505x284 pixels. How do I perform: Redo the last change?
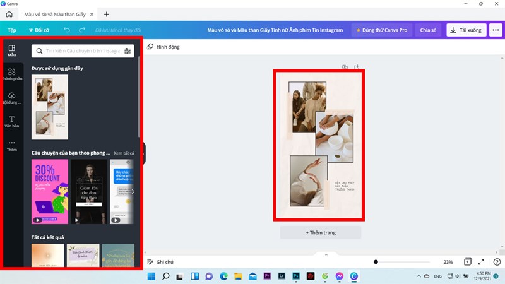click(x=82, y=30)
